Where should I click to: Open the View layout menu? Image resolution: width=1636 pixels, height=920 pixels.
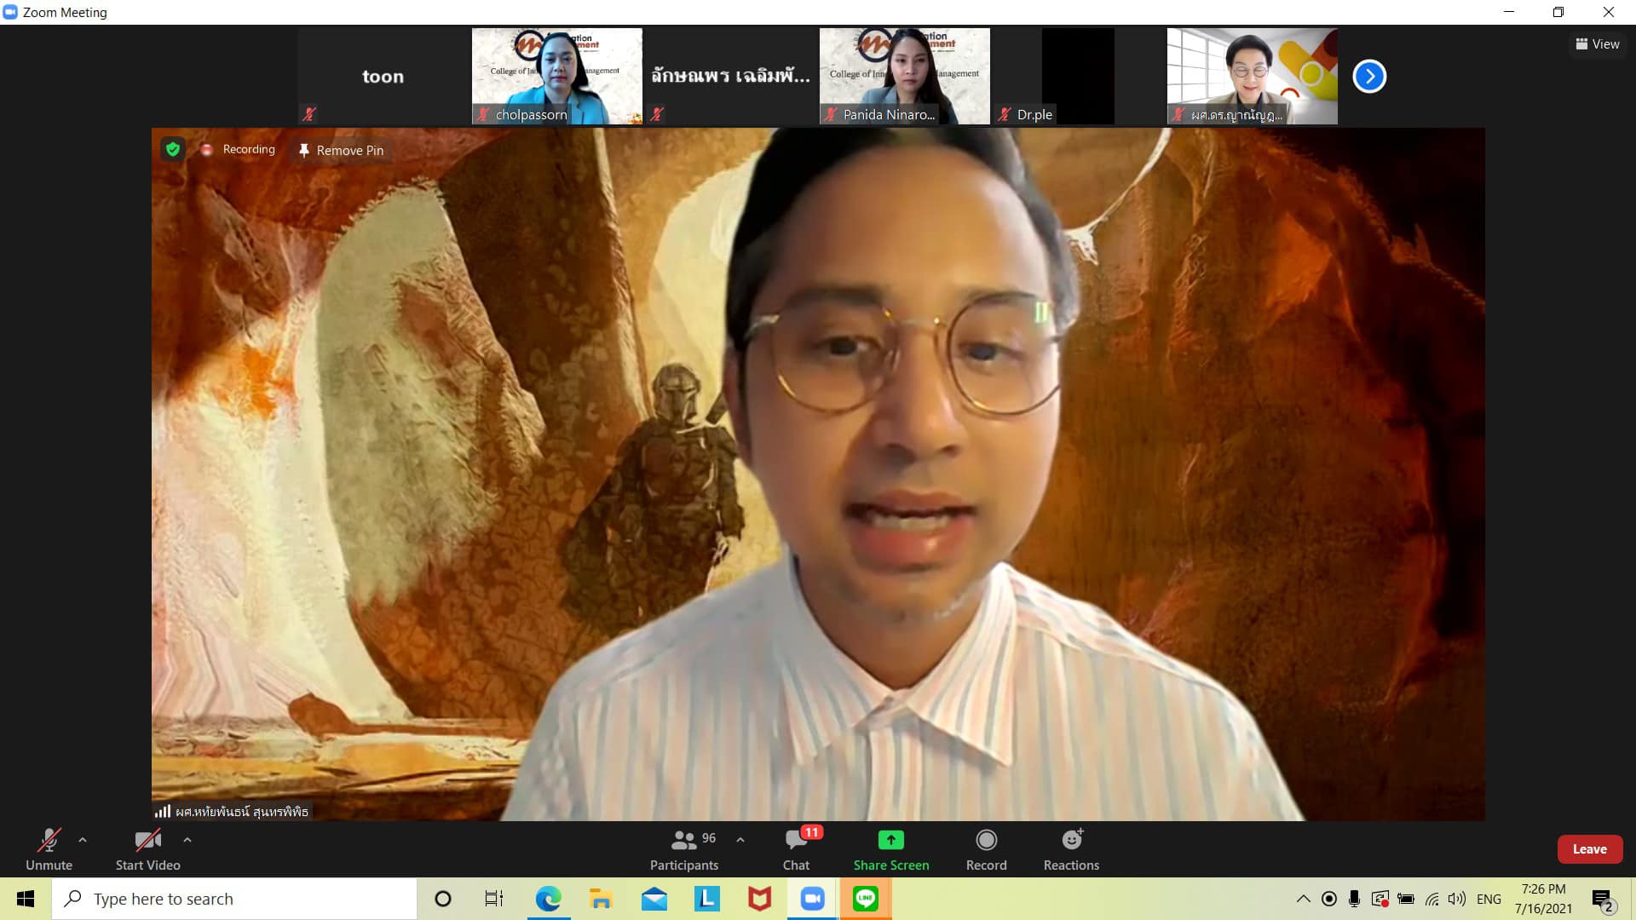[1598, 44]
